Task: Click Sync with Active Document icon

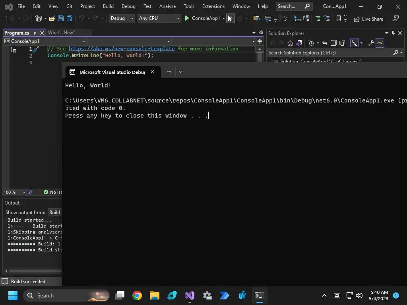Action: pos(324,43)
